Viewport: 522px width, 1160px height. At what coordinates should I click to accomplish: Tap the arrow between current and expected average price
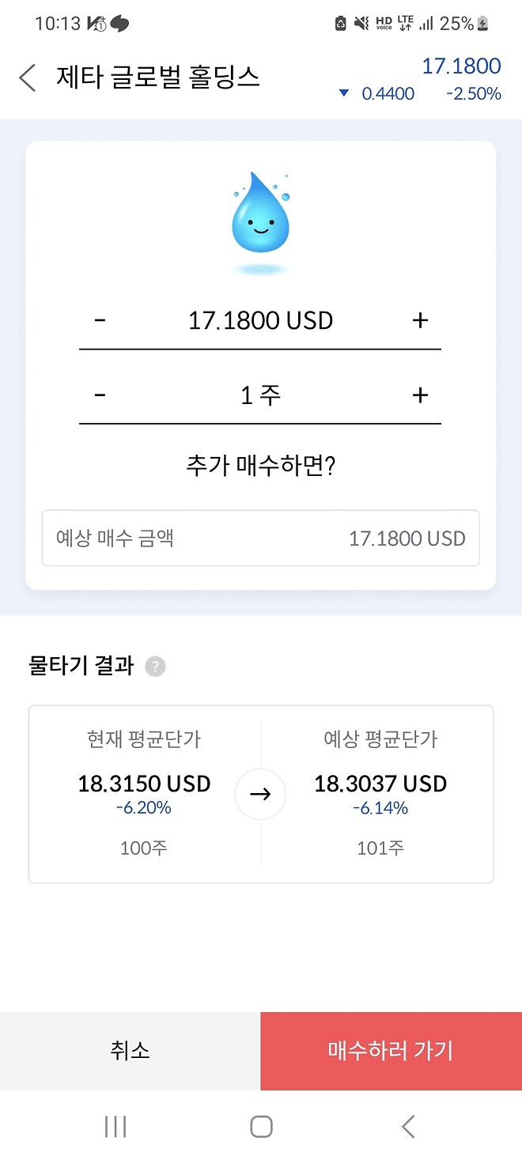tap(260, 793)
